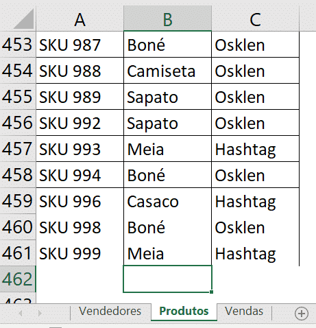This screenshot has width=316, height=328.
Task: Select row 462 header
Action: pos(18,279)
